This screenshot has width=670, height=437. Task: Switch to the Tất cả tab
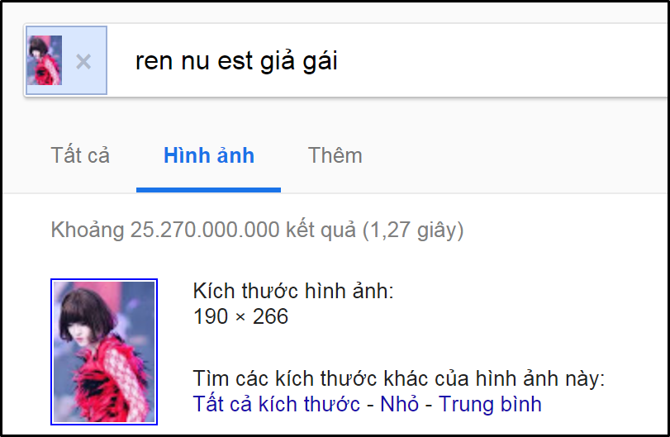tap(80, 155)
